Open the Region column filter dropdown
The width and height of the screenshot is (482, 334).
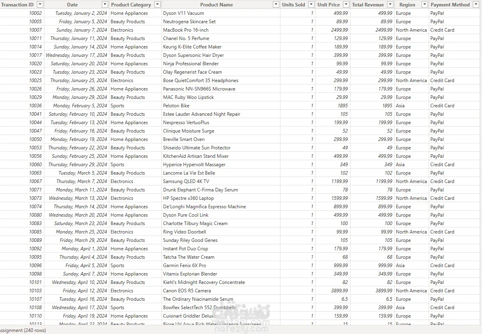[x=424, y=4]
